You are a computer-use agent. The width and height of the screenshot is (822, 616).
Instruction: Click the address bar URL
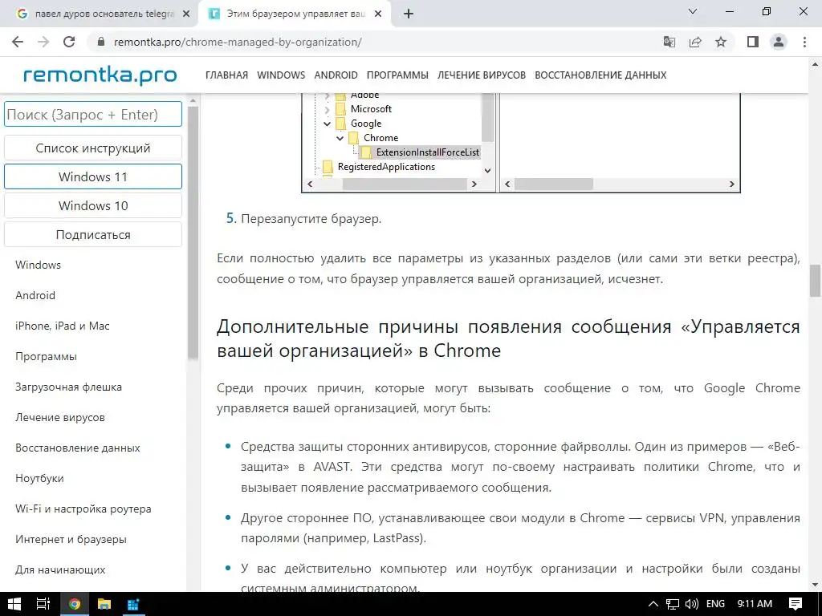tap(238, 42)
